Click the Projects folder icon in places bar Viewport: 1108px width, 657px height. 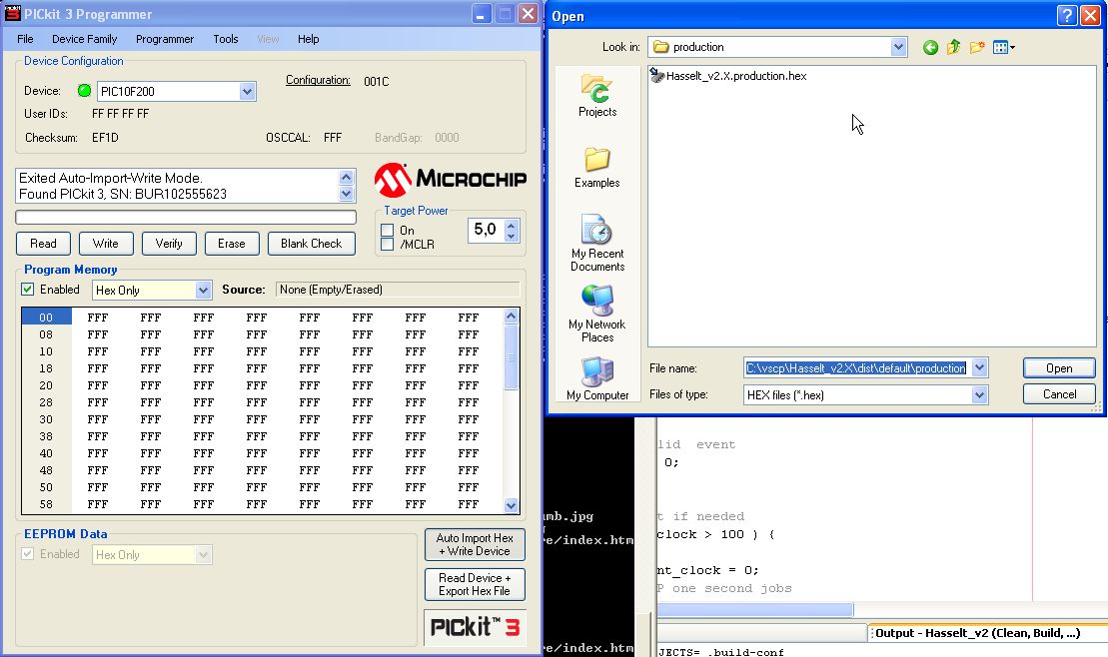[597, 92]
